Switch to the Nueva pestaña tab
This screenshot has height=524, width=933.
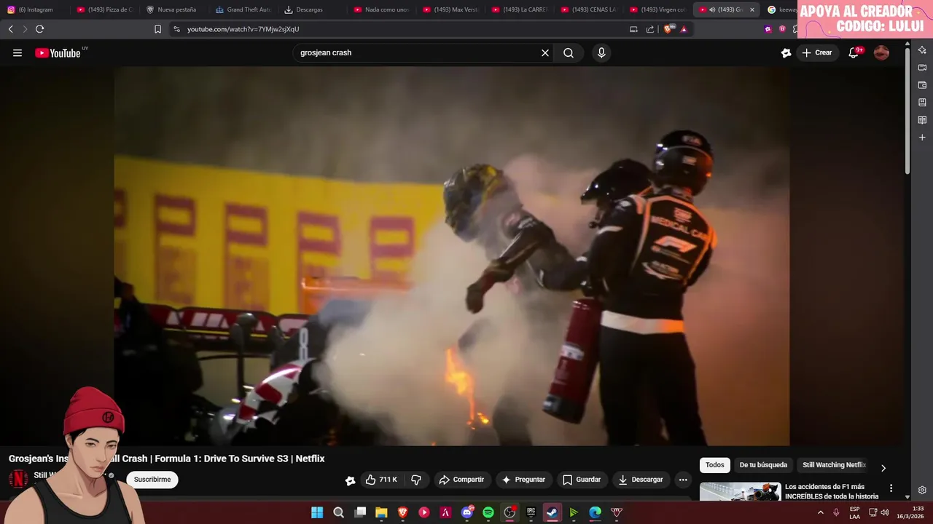tap(173, 9)
